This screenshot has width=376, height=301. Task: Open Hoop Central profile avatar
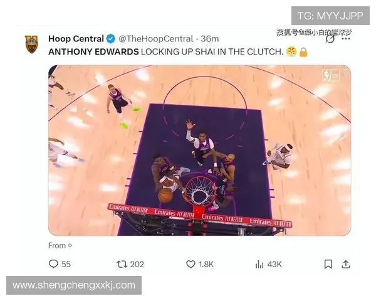click(x=31, y=45)
